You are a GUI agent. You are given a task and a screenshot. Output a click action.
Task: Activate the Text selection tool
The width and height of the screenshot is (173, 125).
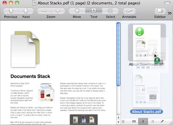(x=94, y=11)
